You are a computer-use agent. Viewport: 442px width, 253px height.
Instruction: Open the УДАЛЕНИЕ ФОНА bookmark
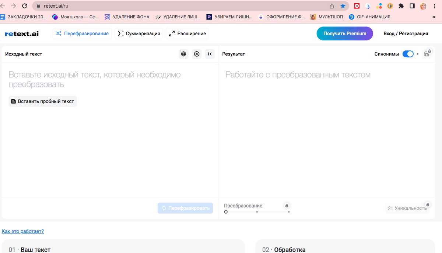coord(127,17)
